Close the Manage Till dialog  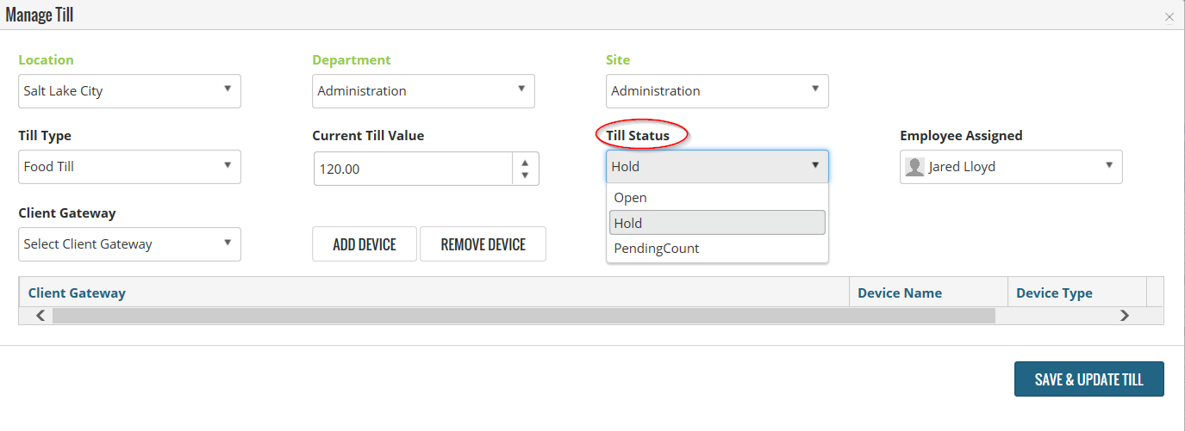(1169, 17)
